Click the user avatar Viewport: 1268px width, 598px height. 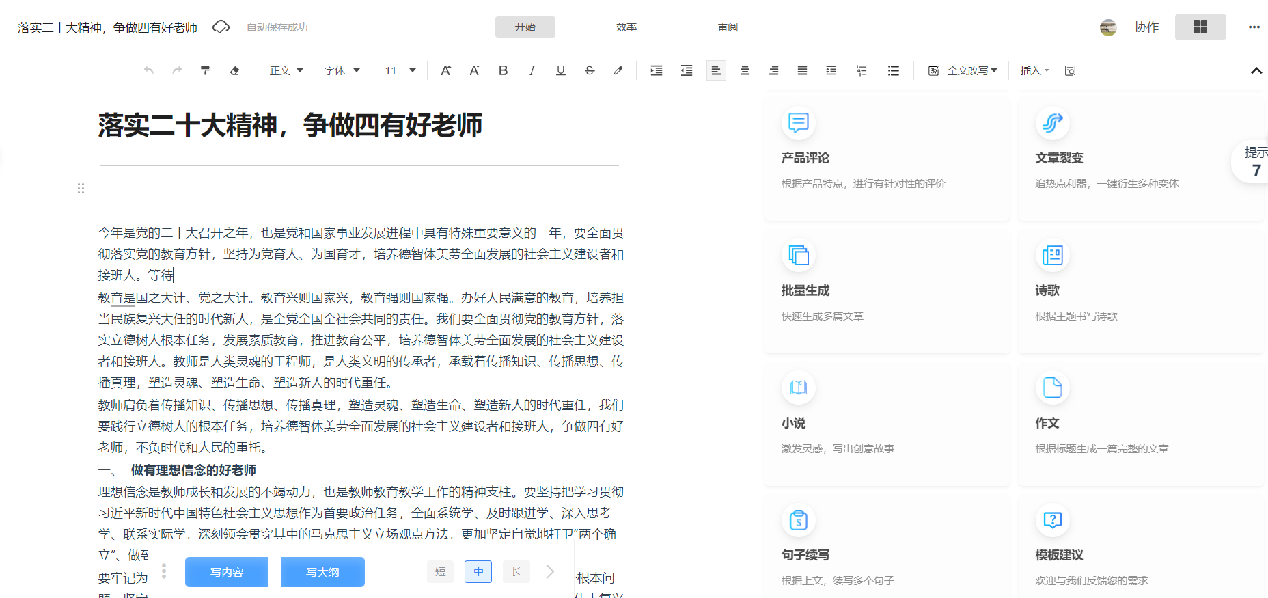click(x=1108, y=27)
